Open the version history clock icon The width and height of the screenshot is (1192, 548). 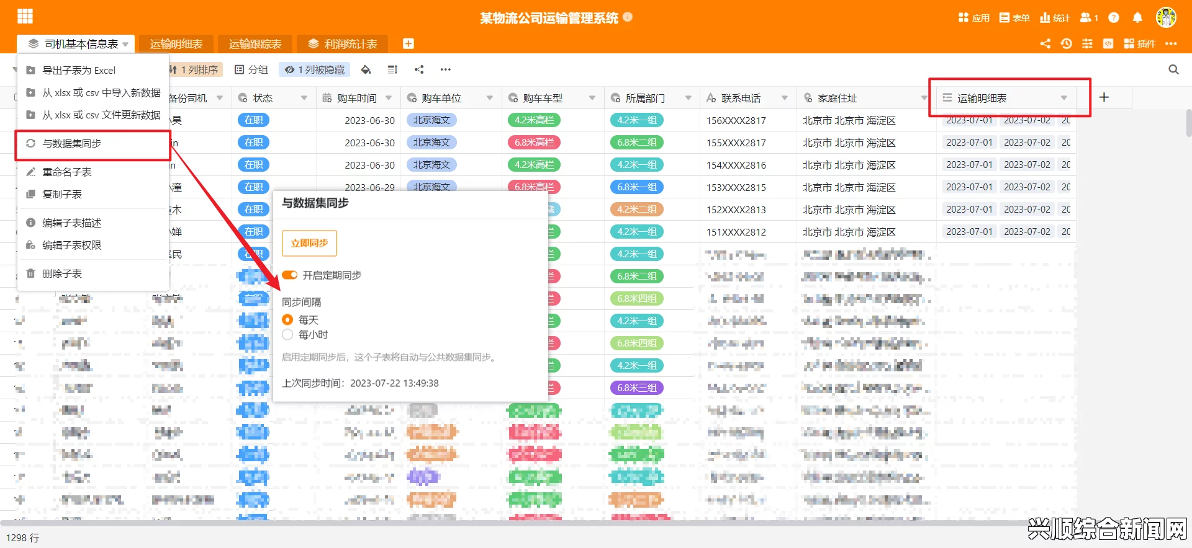(x=1067, y=43)
